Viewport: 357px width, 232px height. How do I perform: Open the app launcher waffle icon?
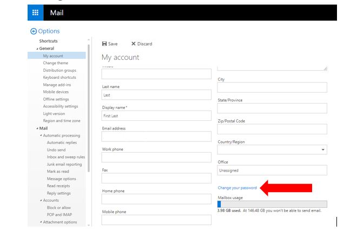35,12
